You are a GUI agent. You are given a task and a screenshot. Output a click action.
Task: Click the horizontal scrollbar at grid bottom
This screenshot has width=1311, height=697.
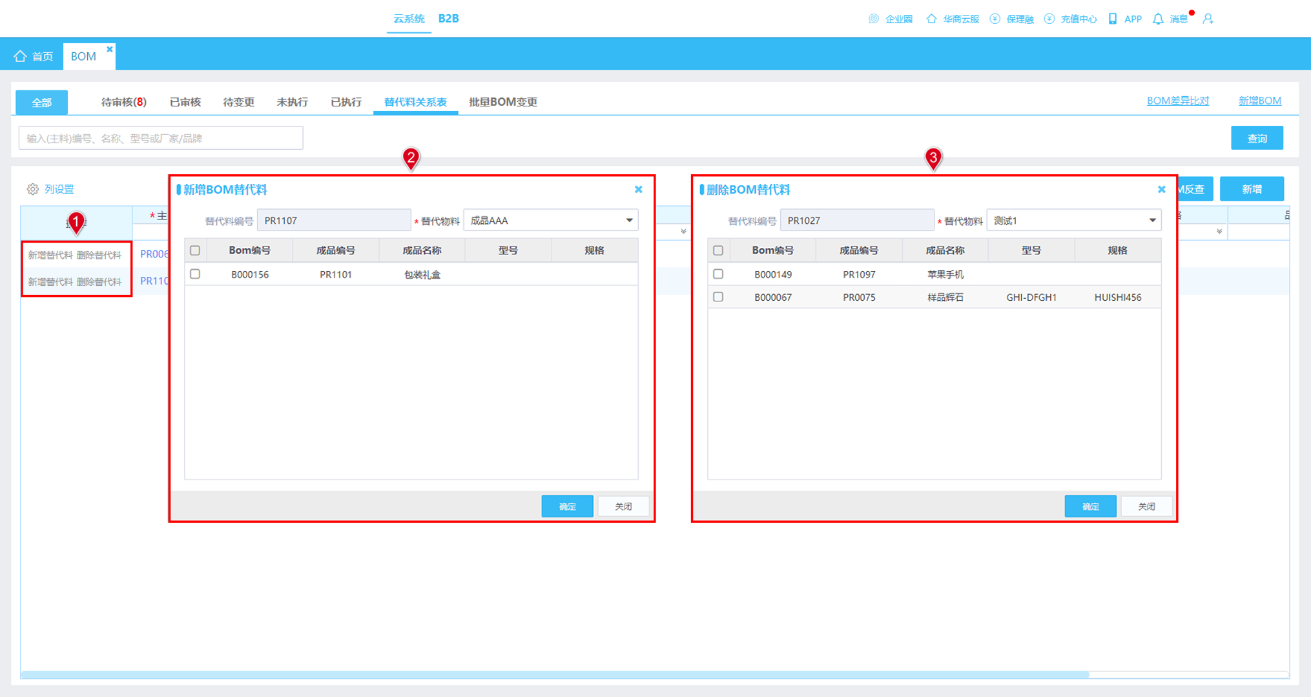point(555,674)
